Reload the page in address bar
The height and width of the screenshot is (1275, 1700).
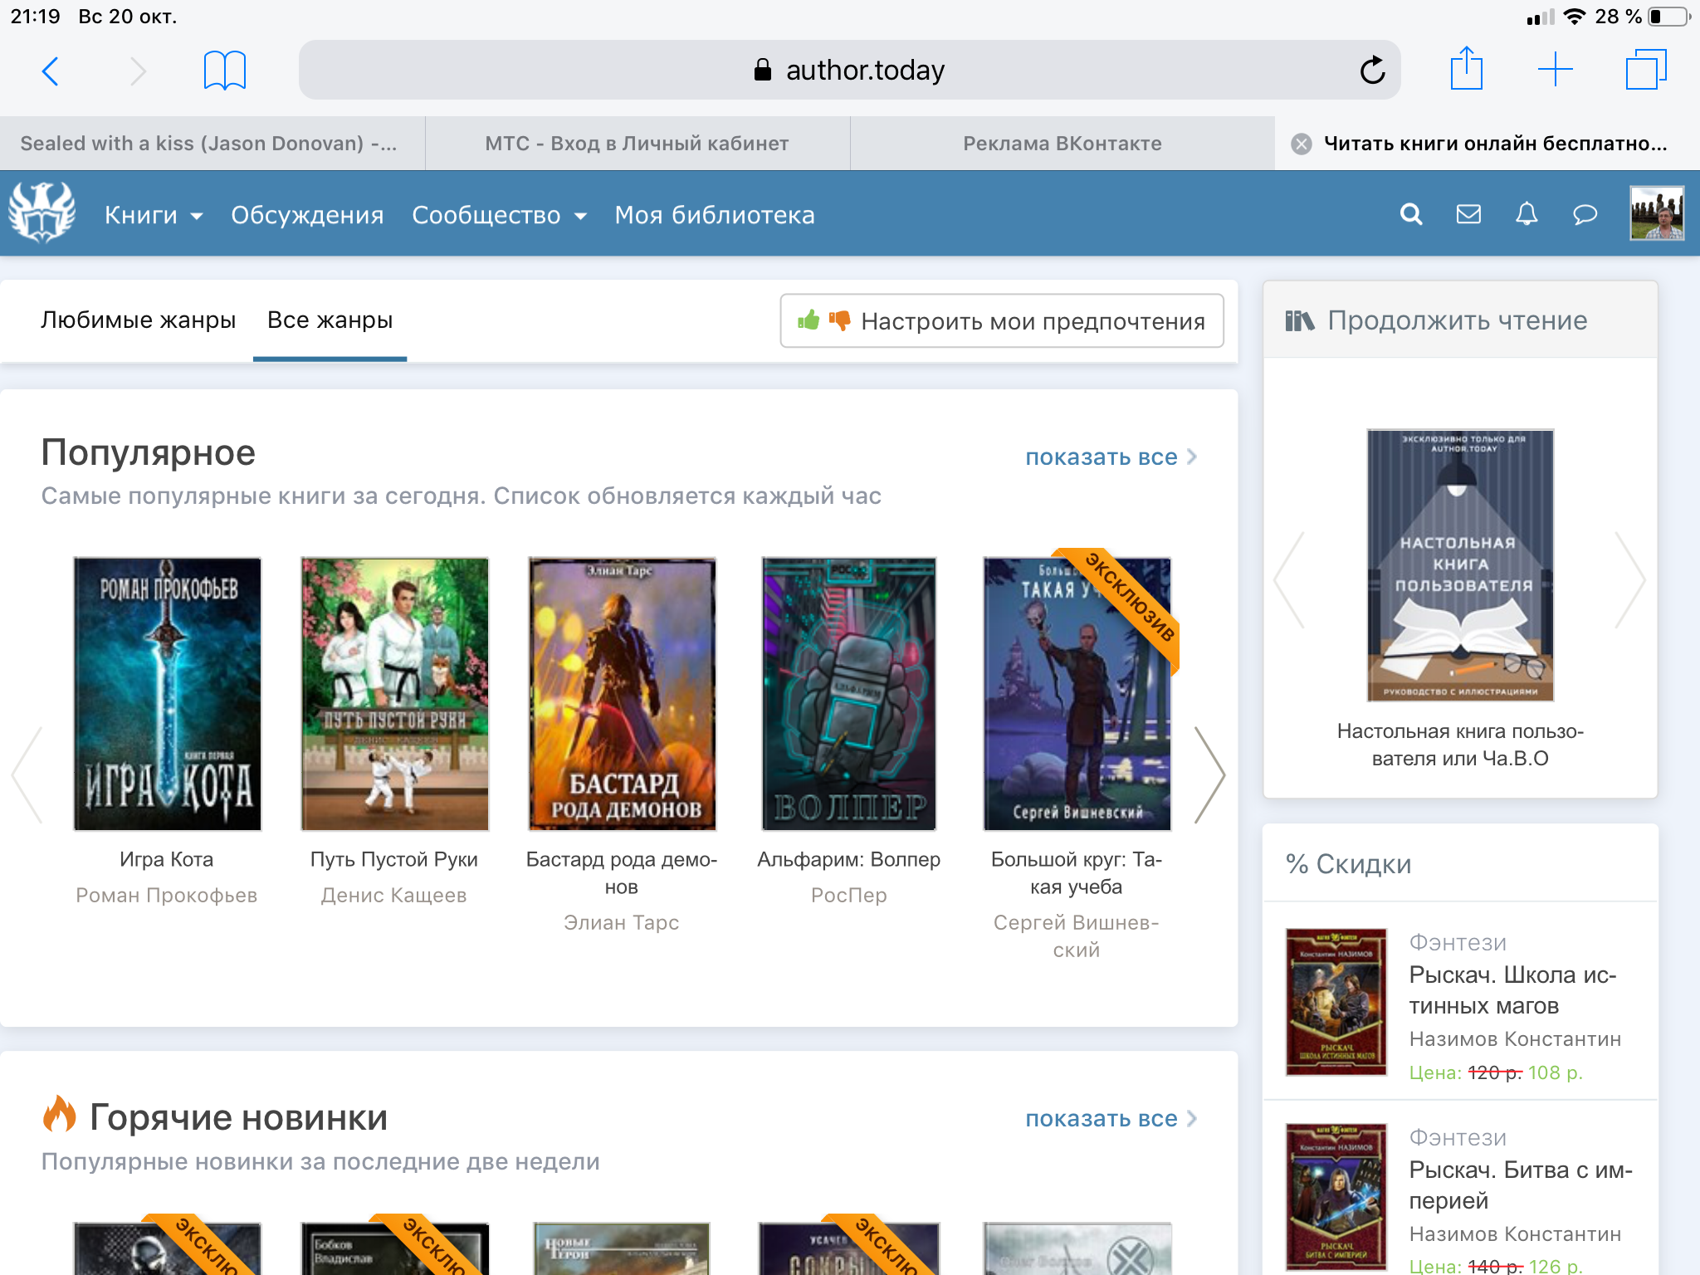coord(1372,71)
